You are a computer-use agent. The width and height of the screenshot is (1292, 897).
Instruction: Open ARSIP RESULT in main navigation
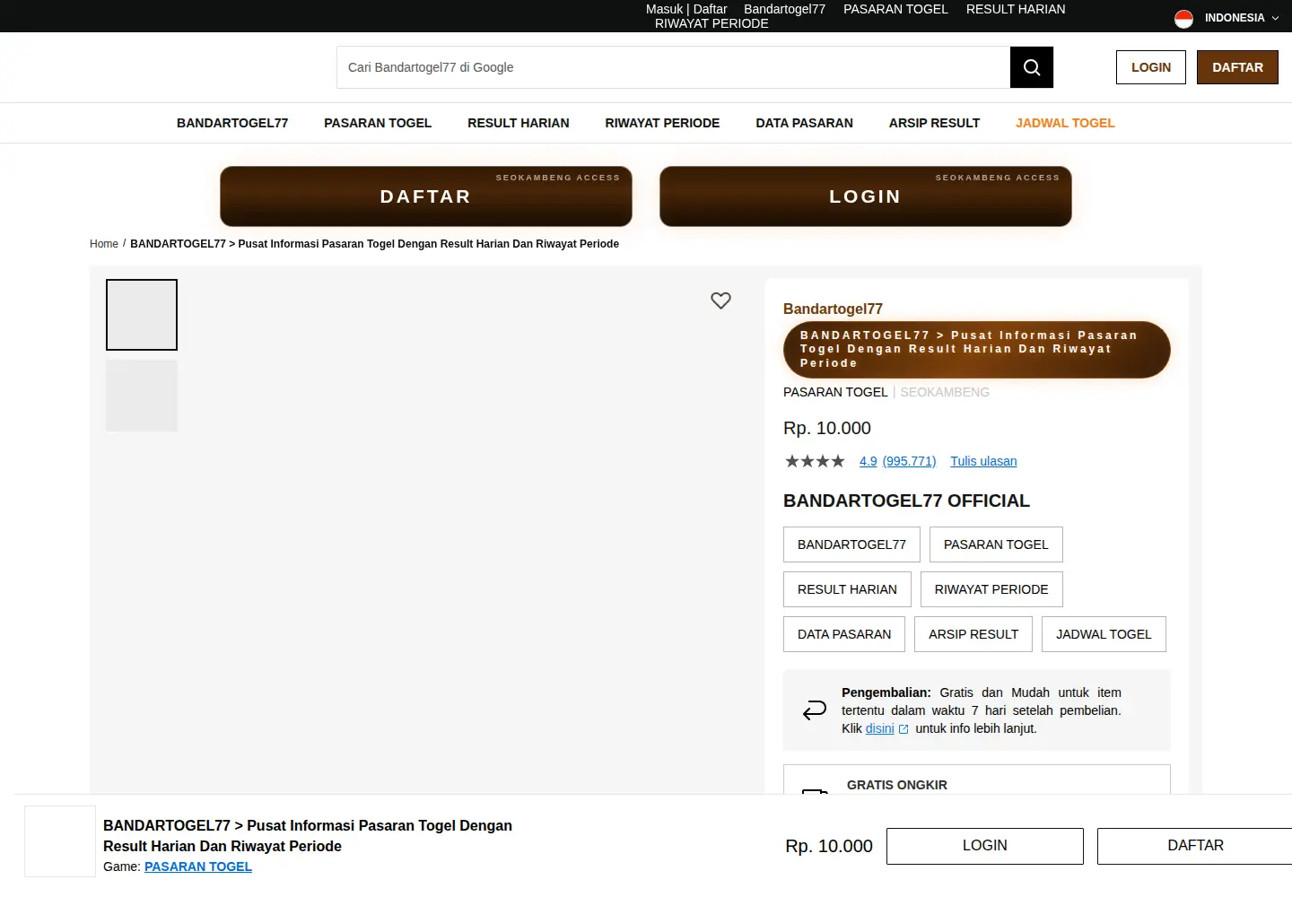[934, 123]
